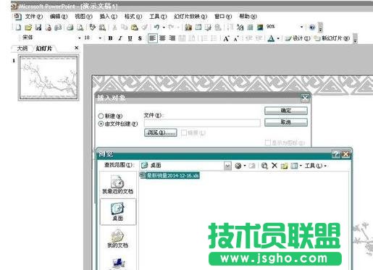
Task: Click the Insert Table icon
Action: (198, 28)
